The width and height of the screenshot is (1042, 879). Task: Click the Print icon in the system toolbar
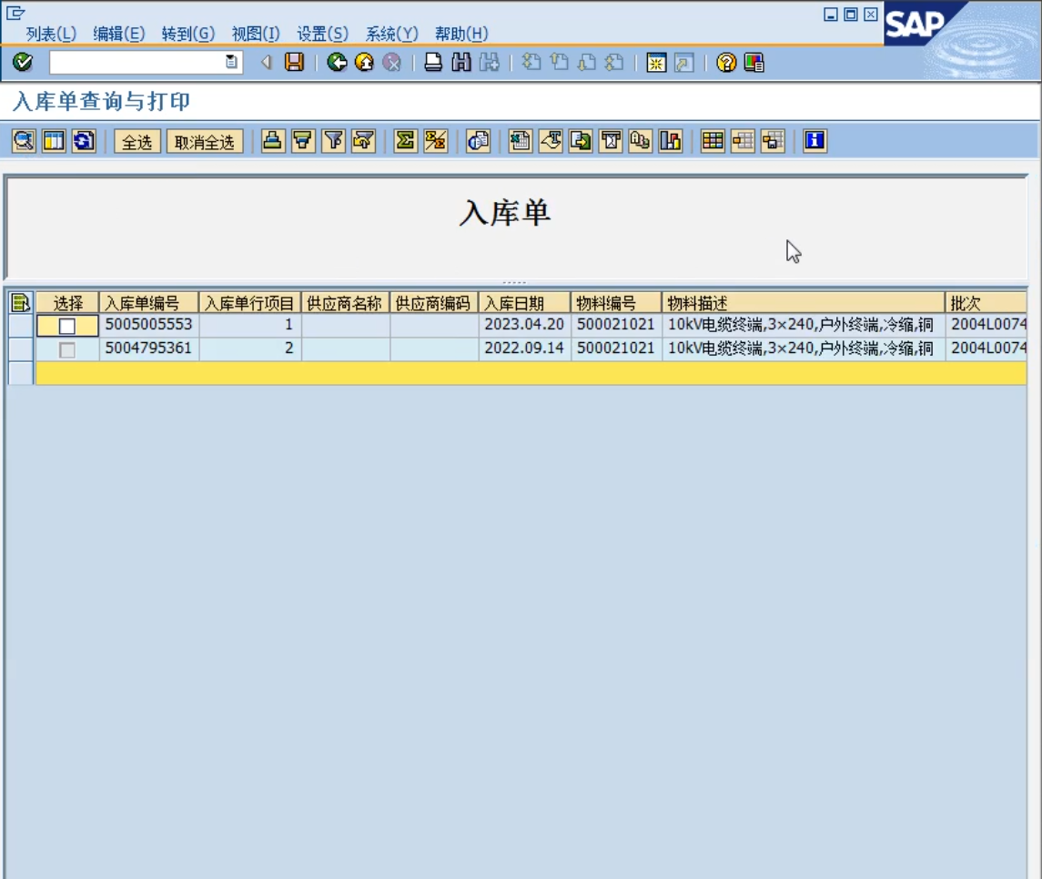coord(434,62)
